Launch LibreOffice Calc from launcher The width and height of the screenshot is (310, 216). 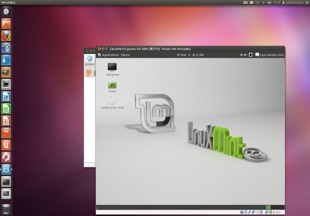point(6,109)
